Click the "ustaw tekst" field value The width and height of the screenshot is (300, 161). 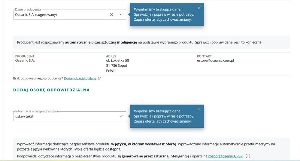click(x=25, y=116)
